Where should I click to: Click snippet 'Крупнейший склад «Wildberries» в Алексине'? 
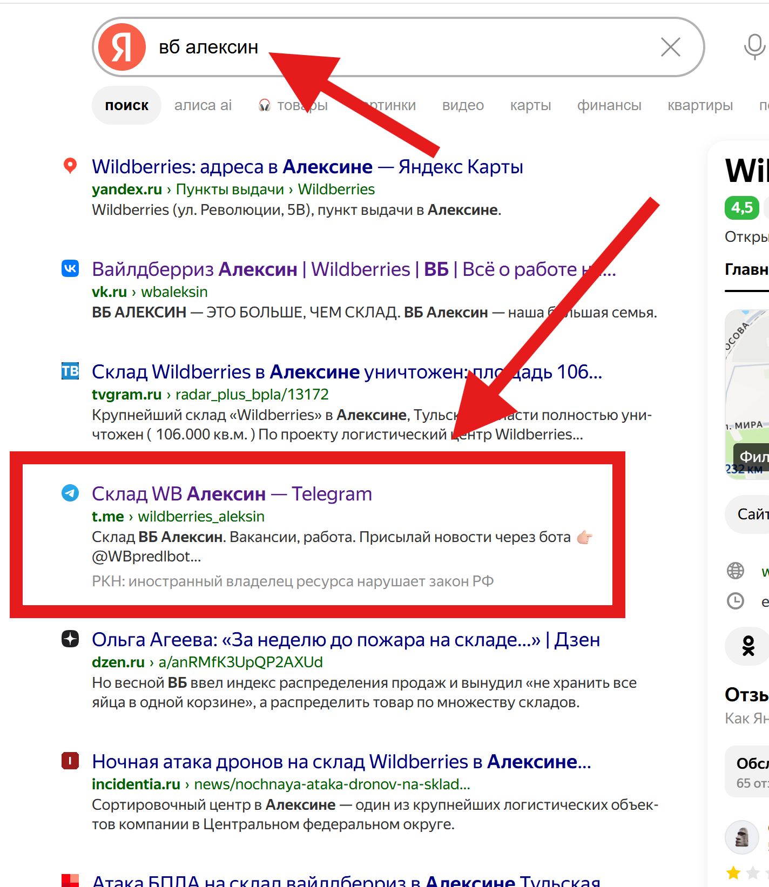(x=372, y=425)
